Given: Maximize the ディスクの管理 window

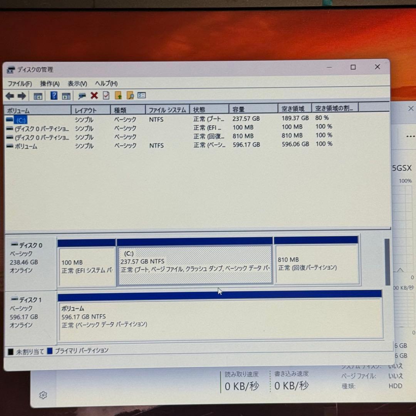Looking at the screenshot, I should click(353, 67).
